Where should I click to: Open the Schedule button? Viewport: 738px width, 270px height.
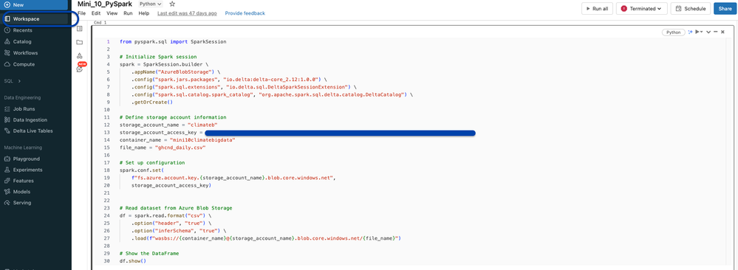coord(691,8)
